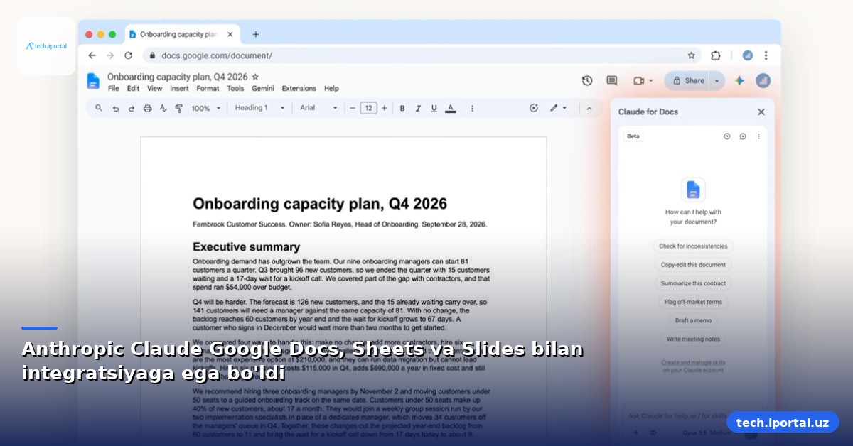Screen dimensions: 853x446
Task: Toggle Underline formatting
Action: tap(434, 108)
